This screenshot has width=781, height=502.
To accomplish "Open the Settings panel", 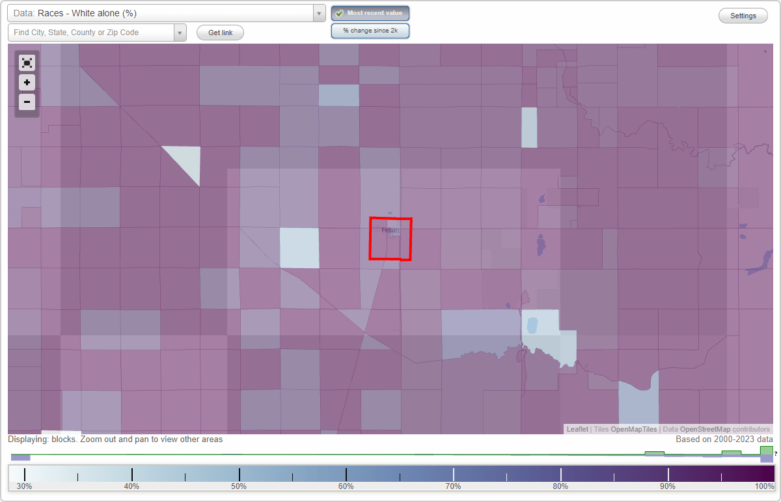I will pyautogui.click(x=743, y=15).
